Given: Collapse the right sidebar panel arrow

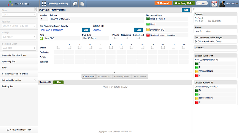Looking at the screenshot, I should pyautogui.click(x=194, y=9).
